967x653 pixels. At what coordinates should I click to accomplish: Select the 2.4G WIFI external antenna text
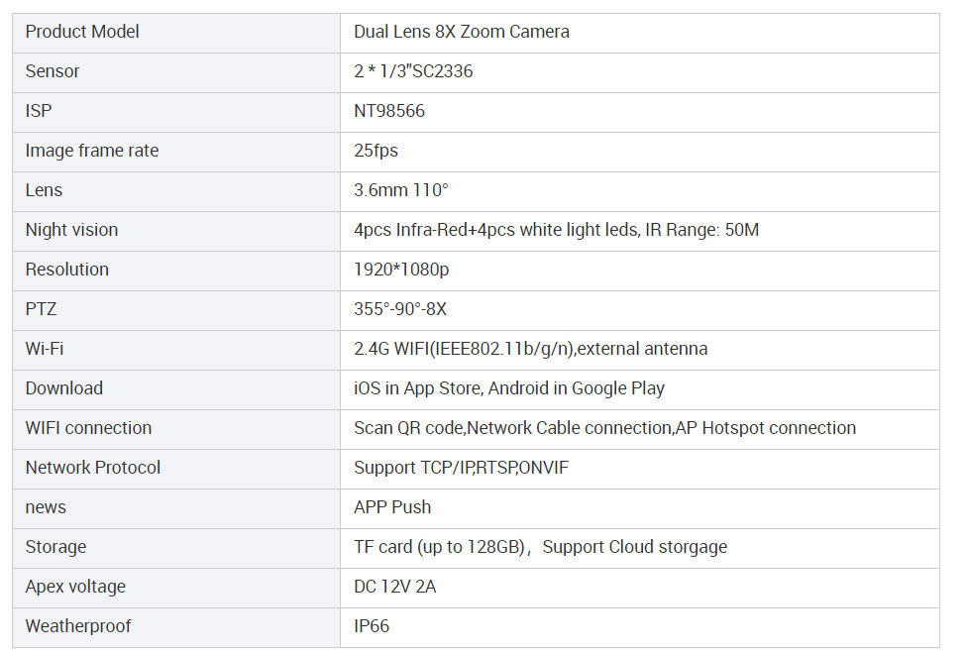tap(530, 349)
